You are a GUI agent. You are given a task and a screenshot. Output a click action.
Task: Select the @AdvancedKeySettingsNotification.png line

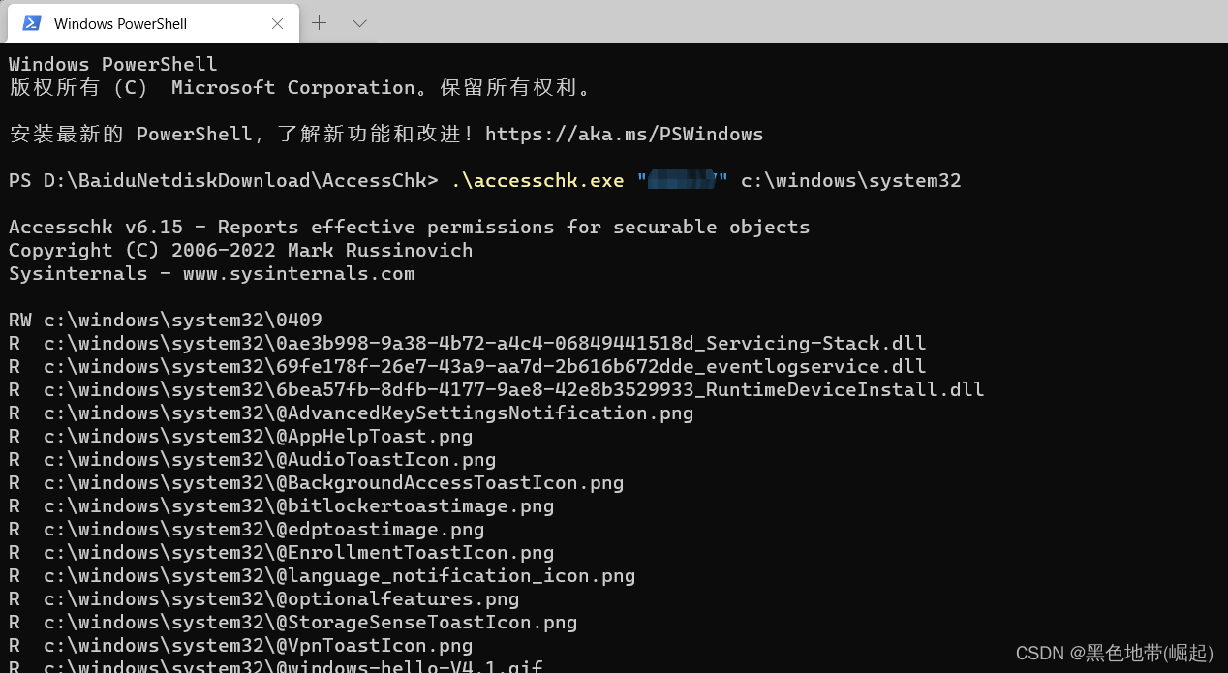click(x=351, y=413)
